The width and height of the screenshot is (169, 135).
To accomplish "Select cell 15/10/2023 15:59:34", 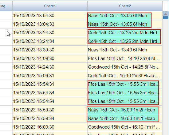I will coord(50,118).
